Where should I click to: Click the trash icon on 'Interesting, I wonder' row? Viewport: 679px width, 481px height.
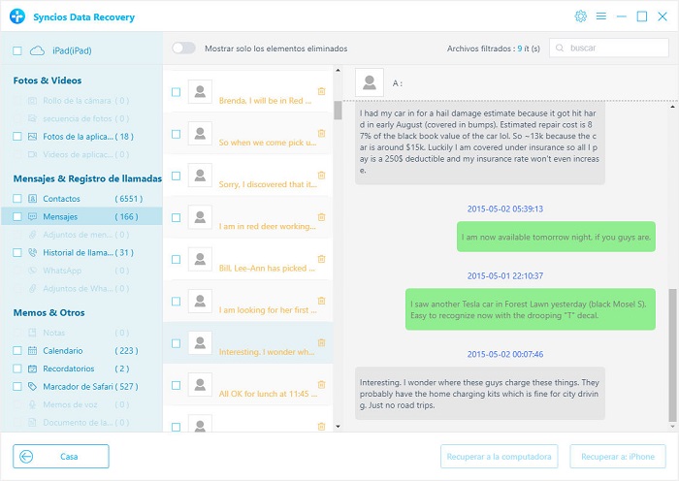(321, 342)
